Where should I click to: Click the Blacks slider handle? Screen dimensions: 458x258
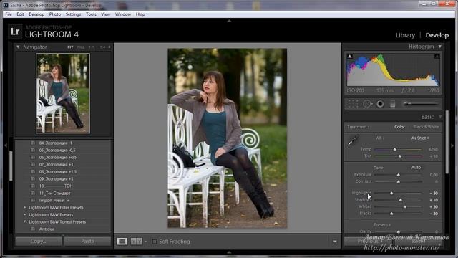[x=391, y=214]
